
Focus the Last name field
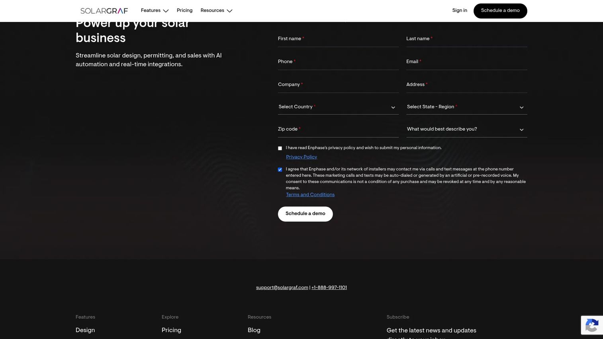point(467,39)
